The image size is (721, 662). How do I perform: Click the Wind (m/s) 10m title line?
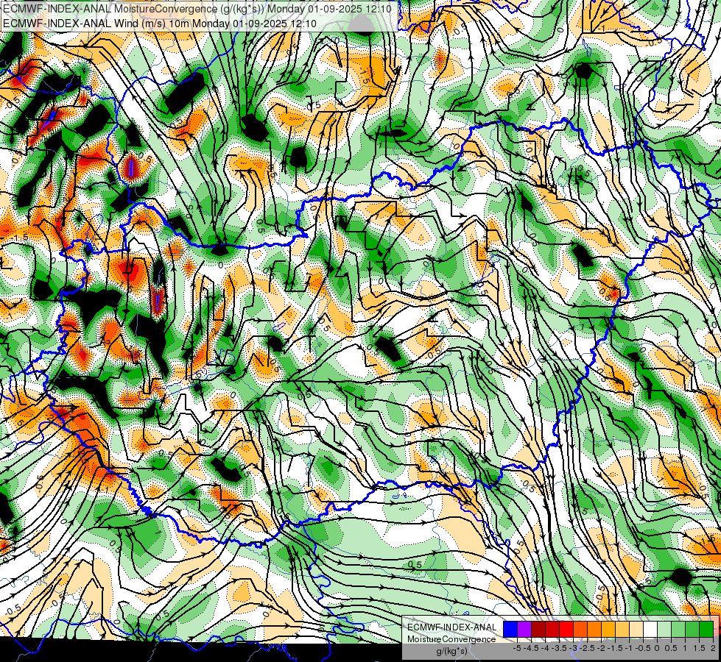pos(160,23)
